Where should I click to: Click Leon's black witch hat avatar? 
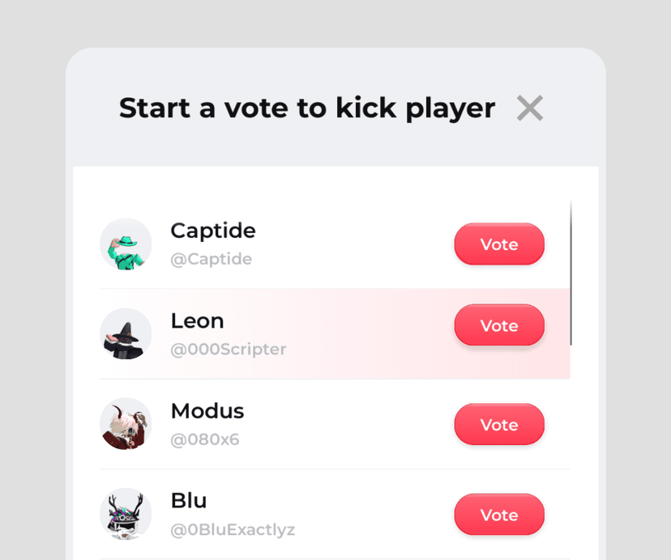point(126,333)
